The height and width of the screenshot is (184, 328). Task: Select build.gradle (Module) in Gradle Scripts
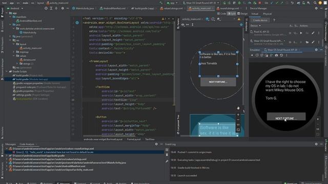coord(37,79)
